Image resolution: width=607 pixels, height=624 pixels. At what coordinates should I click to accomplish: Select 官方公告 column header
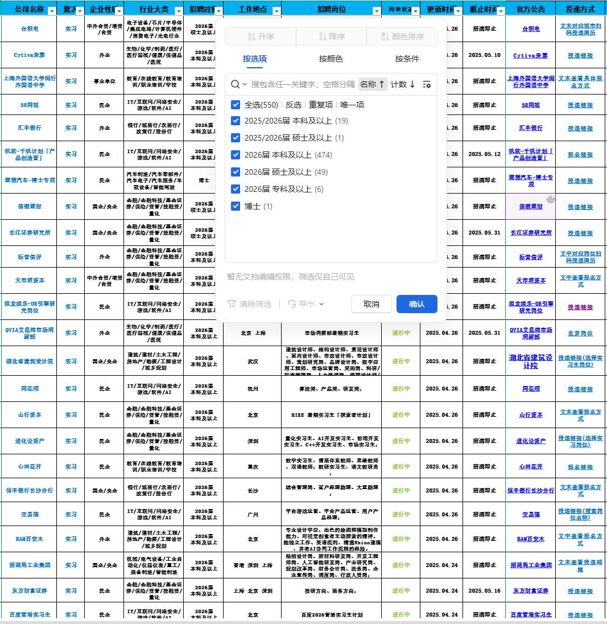tap(530, 9)
